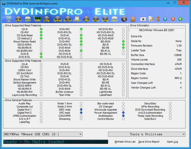
Task: Click the Power Management indicator circle
Action: (123, 113)
